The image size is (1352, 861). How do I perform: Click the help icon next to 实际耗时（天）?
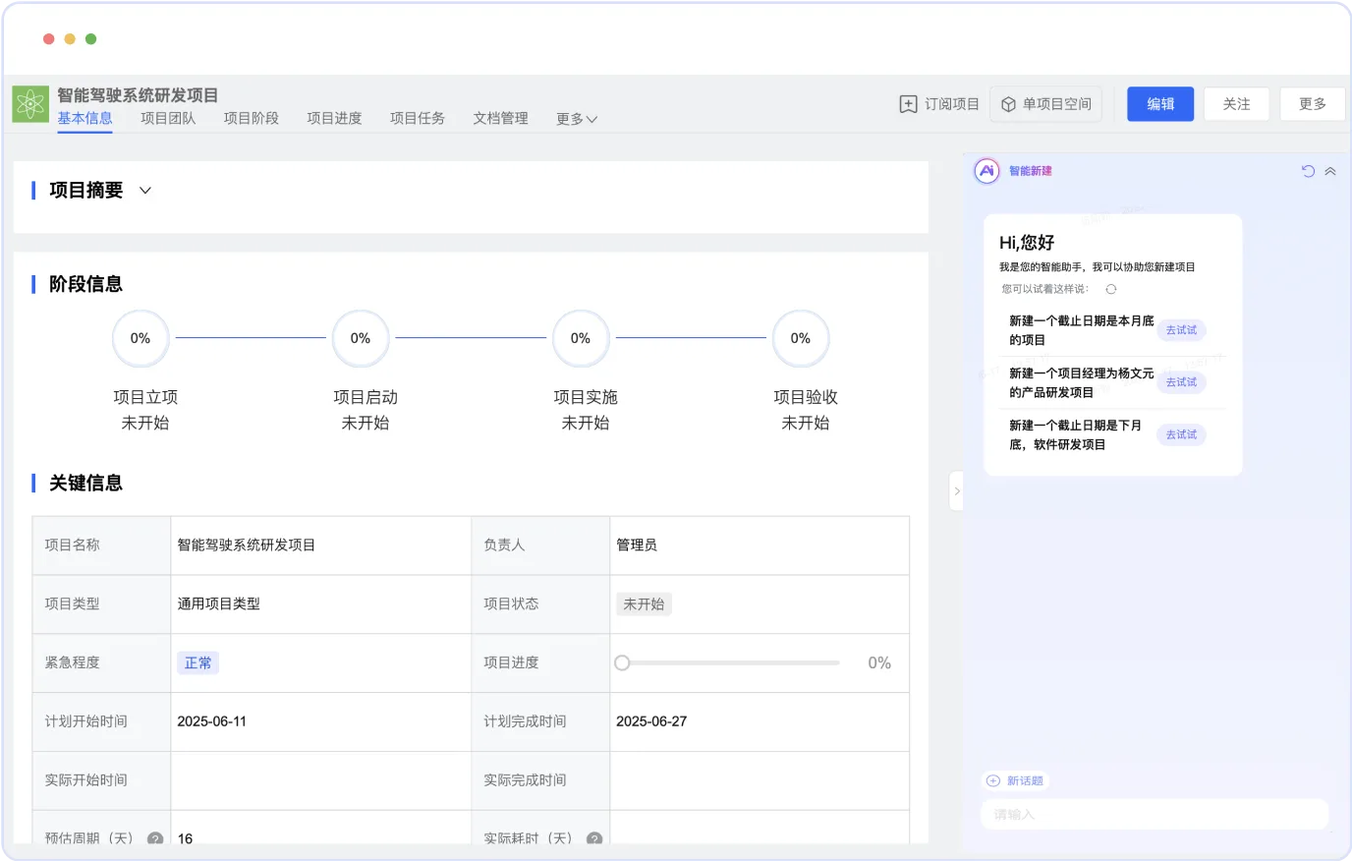594,838
